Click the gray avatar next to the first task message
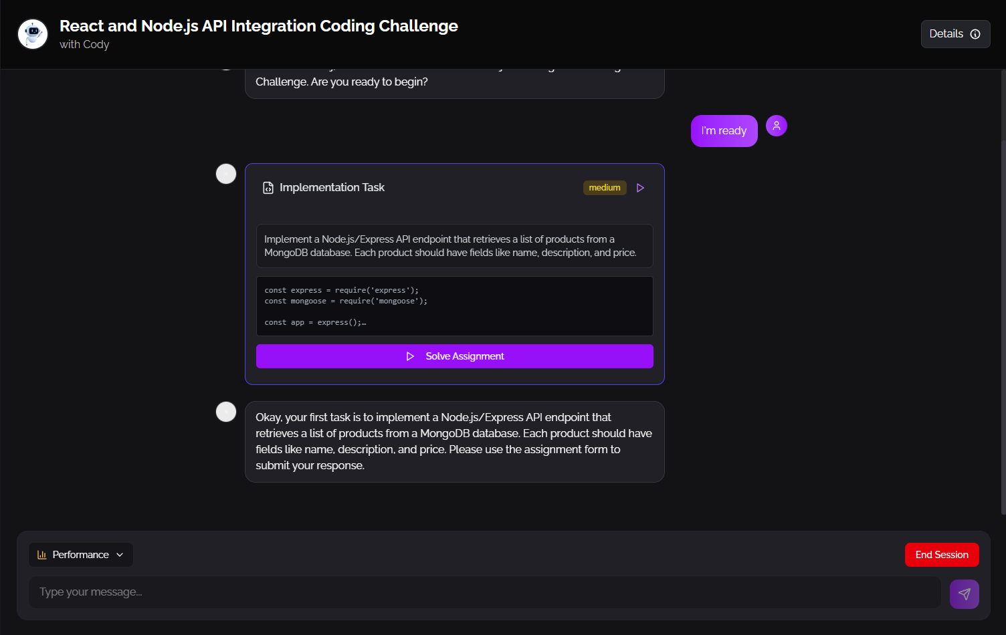Image resolution: width=1006 pixels, height=635 pixels. [x=225, y=412]
